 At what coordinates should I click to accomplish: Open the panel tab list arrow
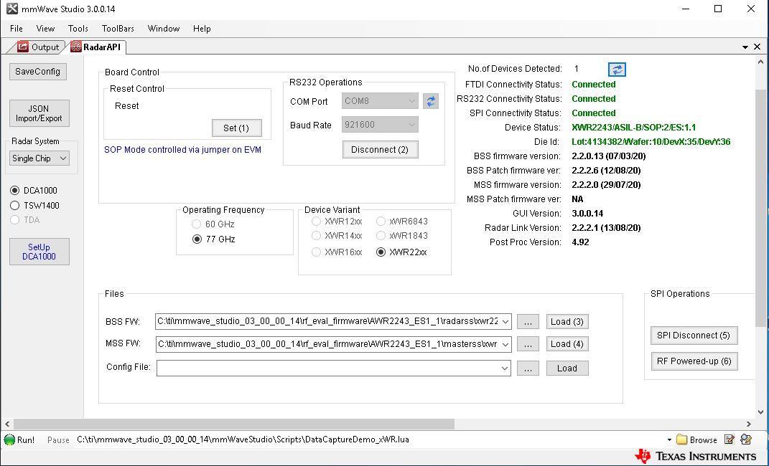coord(745,47)
